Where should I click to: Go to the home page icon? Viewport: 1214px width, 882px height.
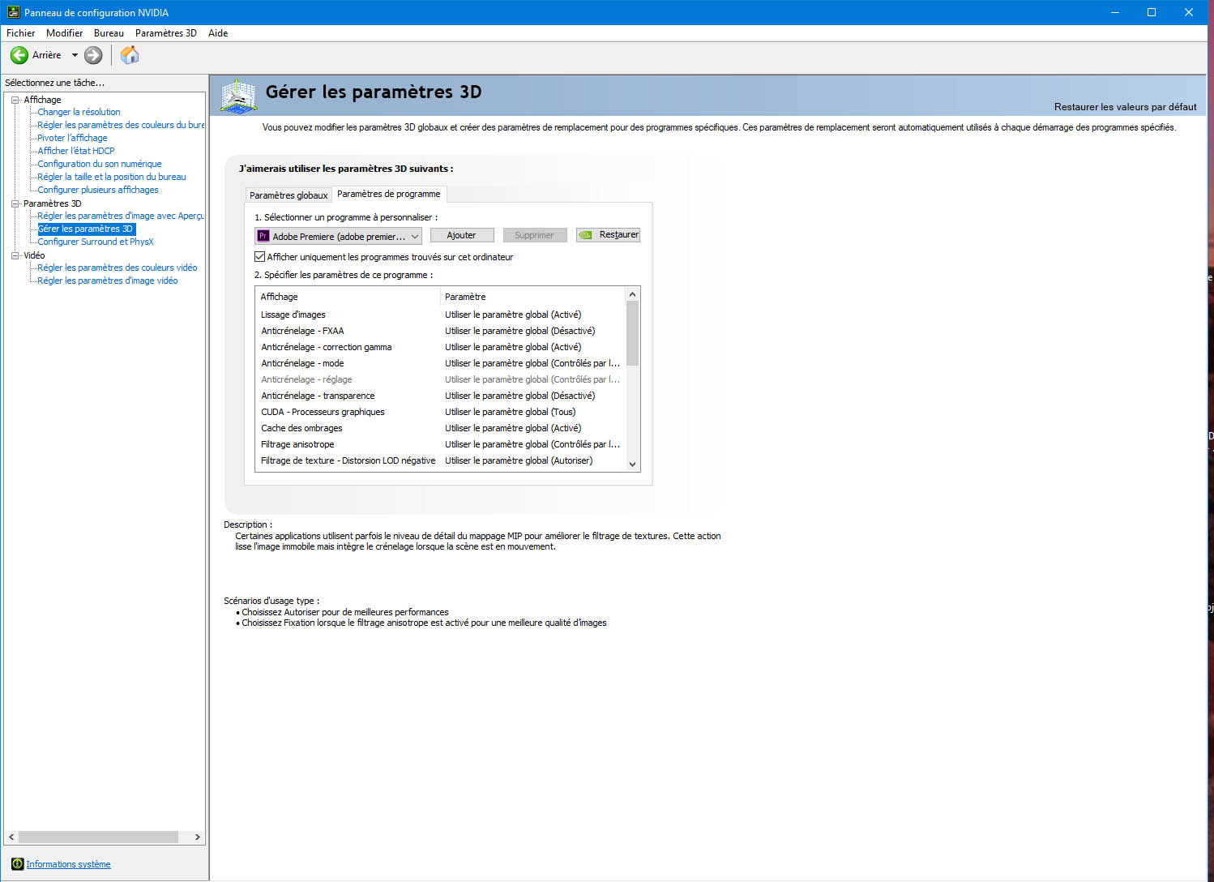tap(130, 55)
